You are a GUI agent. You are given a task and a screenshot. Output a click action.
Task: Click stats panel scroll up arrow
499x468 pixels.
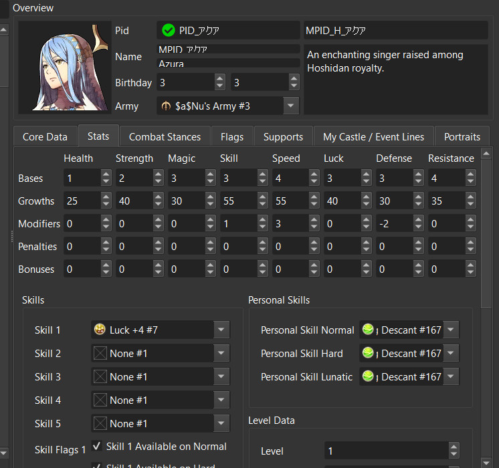(x=486, y=154)
